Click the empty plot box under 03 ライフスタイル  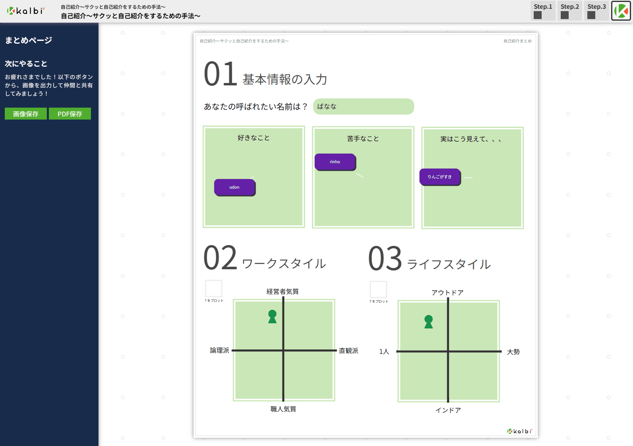[378, 289]
